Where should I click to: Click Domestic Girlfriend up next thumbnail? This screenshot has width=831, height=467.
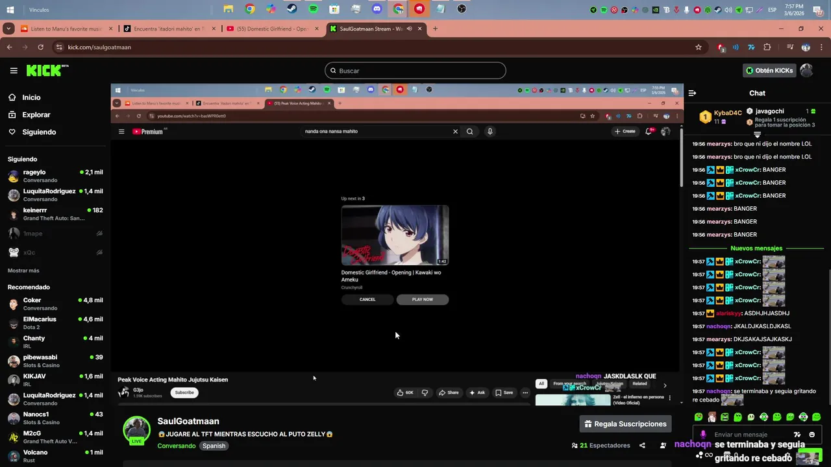coord(395,235)
